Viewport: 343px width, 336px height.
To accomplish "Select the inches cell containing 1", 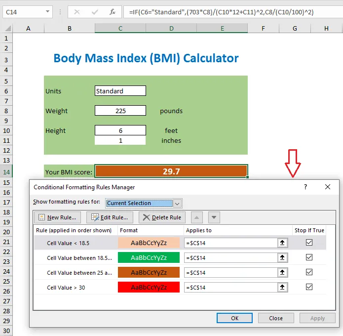I will click(x=120, y=140).
